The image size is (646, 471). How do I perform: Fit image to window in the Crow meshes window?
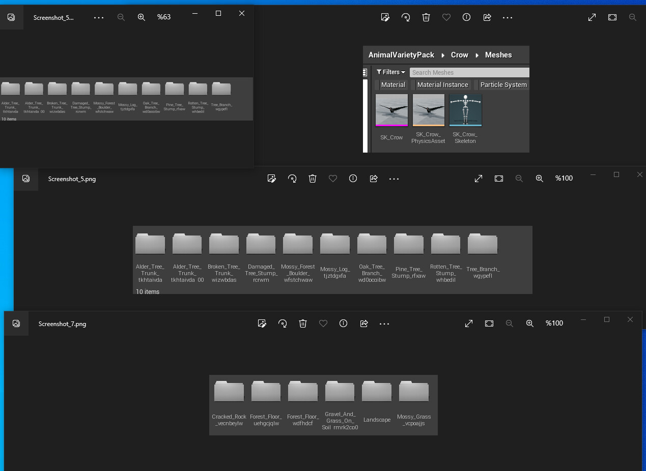[612, 17]
